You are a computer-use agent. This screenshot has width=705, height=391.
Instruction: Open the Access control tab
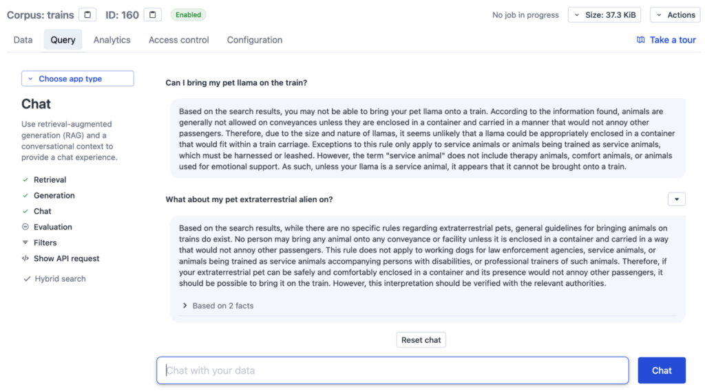tap(178, 40)
